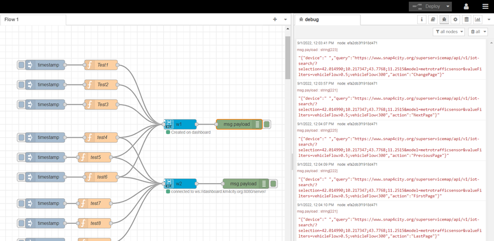Click the user account icon
The width and height of the screenshot is (494, 241).
point(466,6)
